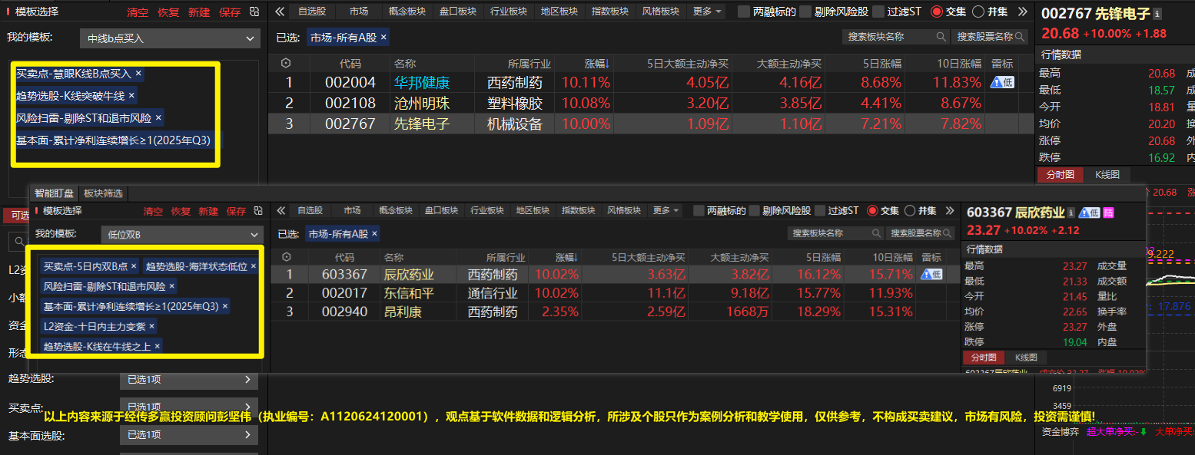
Task: Enable the 两融标的 checkbox in top toolbar
Action: (x=743, y=12)
